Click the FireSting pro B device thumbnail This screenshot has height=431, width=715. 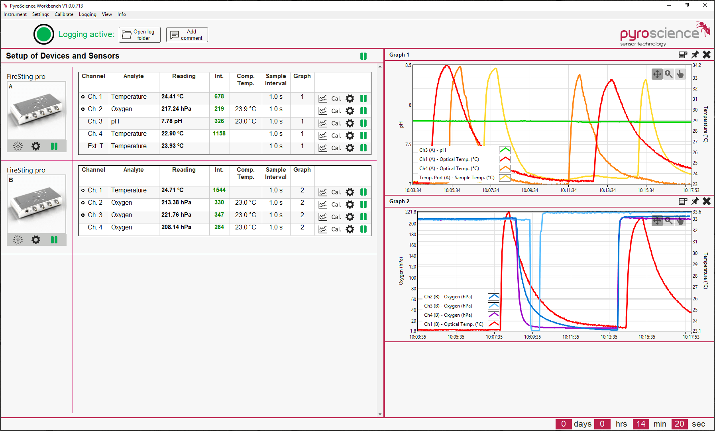tap(36, 204)
